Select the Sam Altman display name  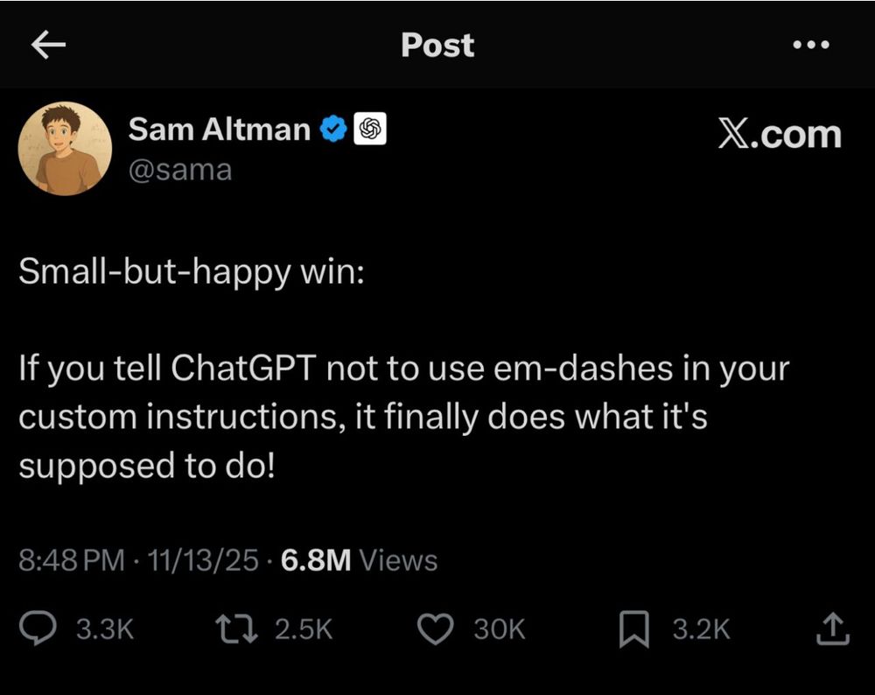[x=220, y=129]
